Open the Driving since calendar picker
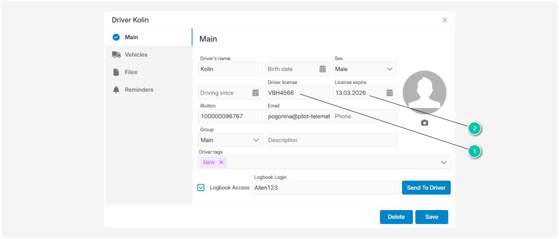 tap(255, 93)
